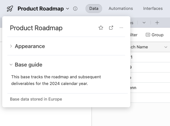170x126 pixels.
Task: Click the partially hidden Filter button
Action: coord(134,35)
